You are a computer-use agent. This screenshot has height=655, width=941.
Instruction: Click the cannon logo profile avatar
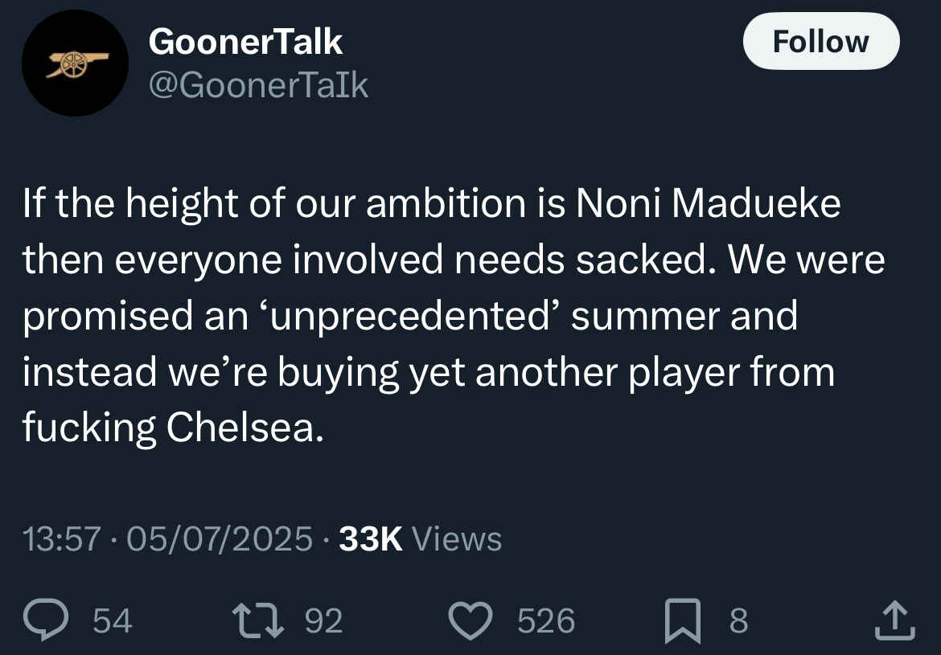point(75,63)
